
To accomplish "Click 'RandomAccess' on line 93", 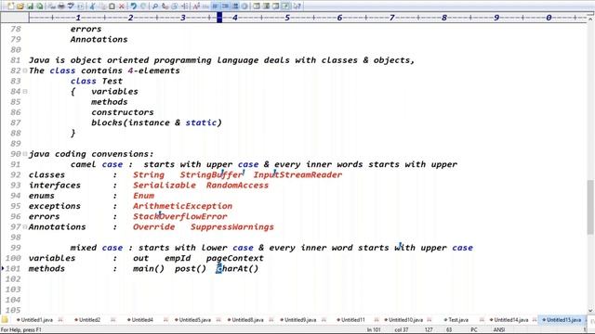I will point(238,186).
